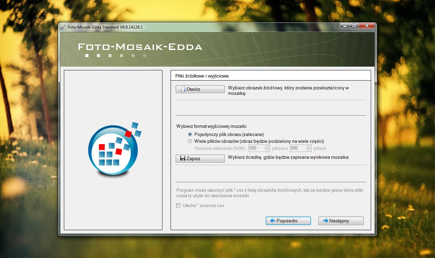Click the window title 'Foto-Mosaik-Edda Standard V6.8.14126.1'
Viewport: 435px width, 258px height.
coord(105,27)
